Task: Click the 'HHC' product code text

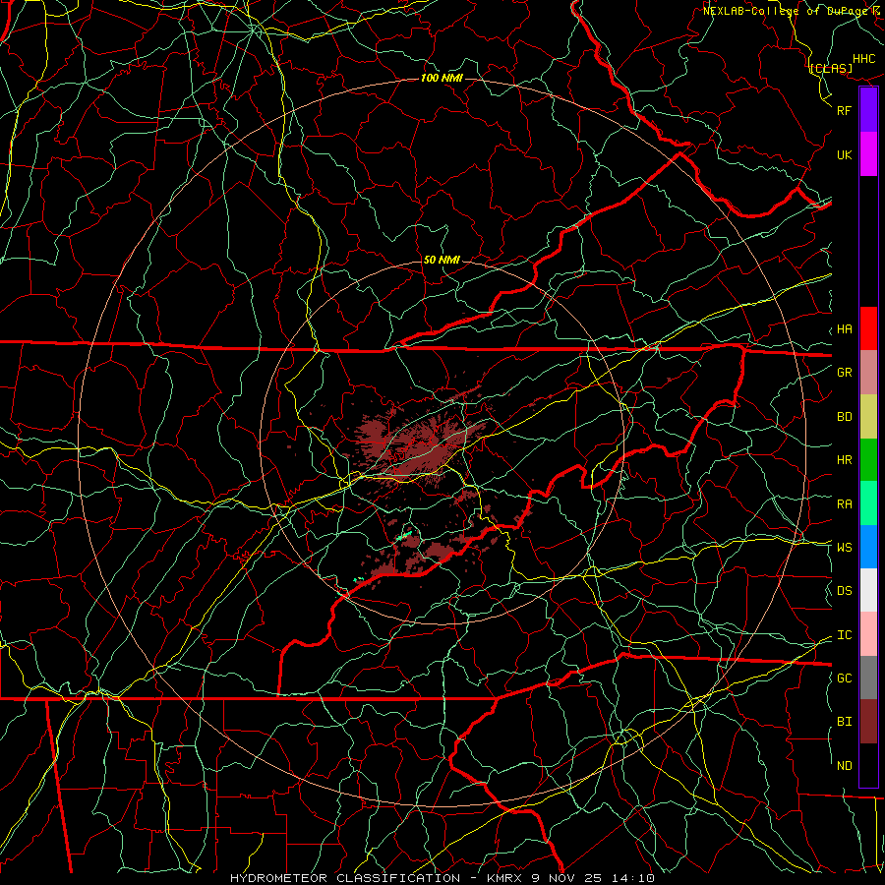Action: point(864,59)
